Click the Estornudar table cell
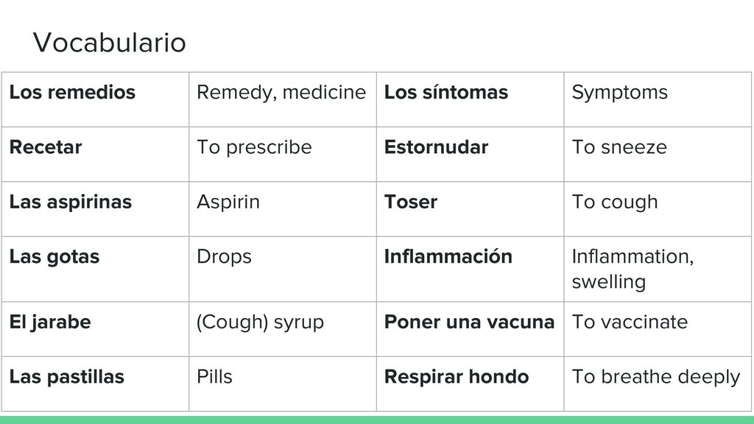 [x=471, y=155]
